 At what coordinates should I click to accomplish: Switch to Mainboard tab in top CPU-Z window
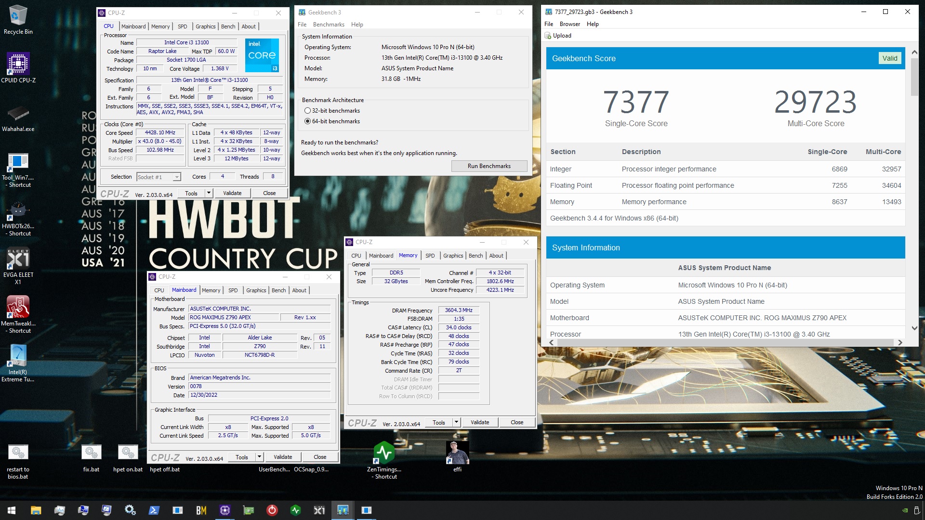click(133, 26)
